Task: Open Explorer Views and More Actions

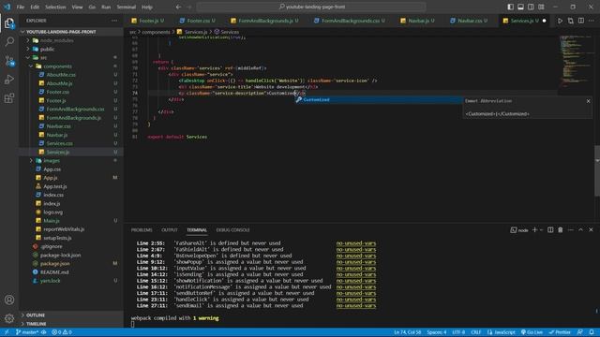Action: pos(114,21)
